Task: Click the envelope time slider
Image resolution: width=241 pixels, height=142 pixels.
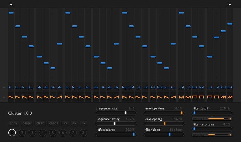Action: 164,113
